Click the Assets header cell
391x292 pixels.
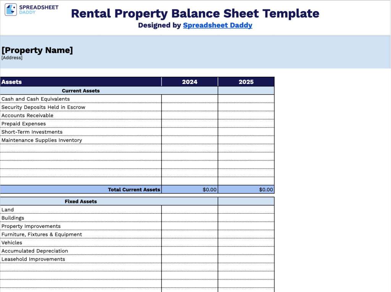12,82
